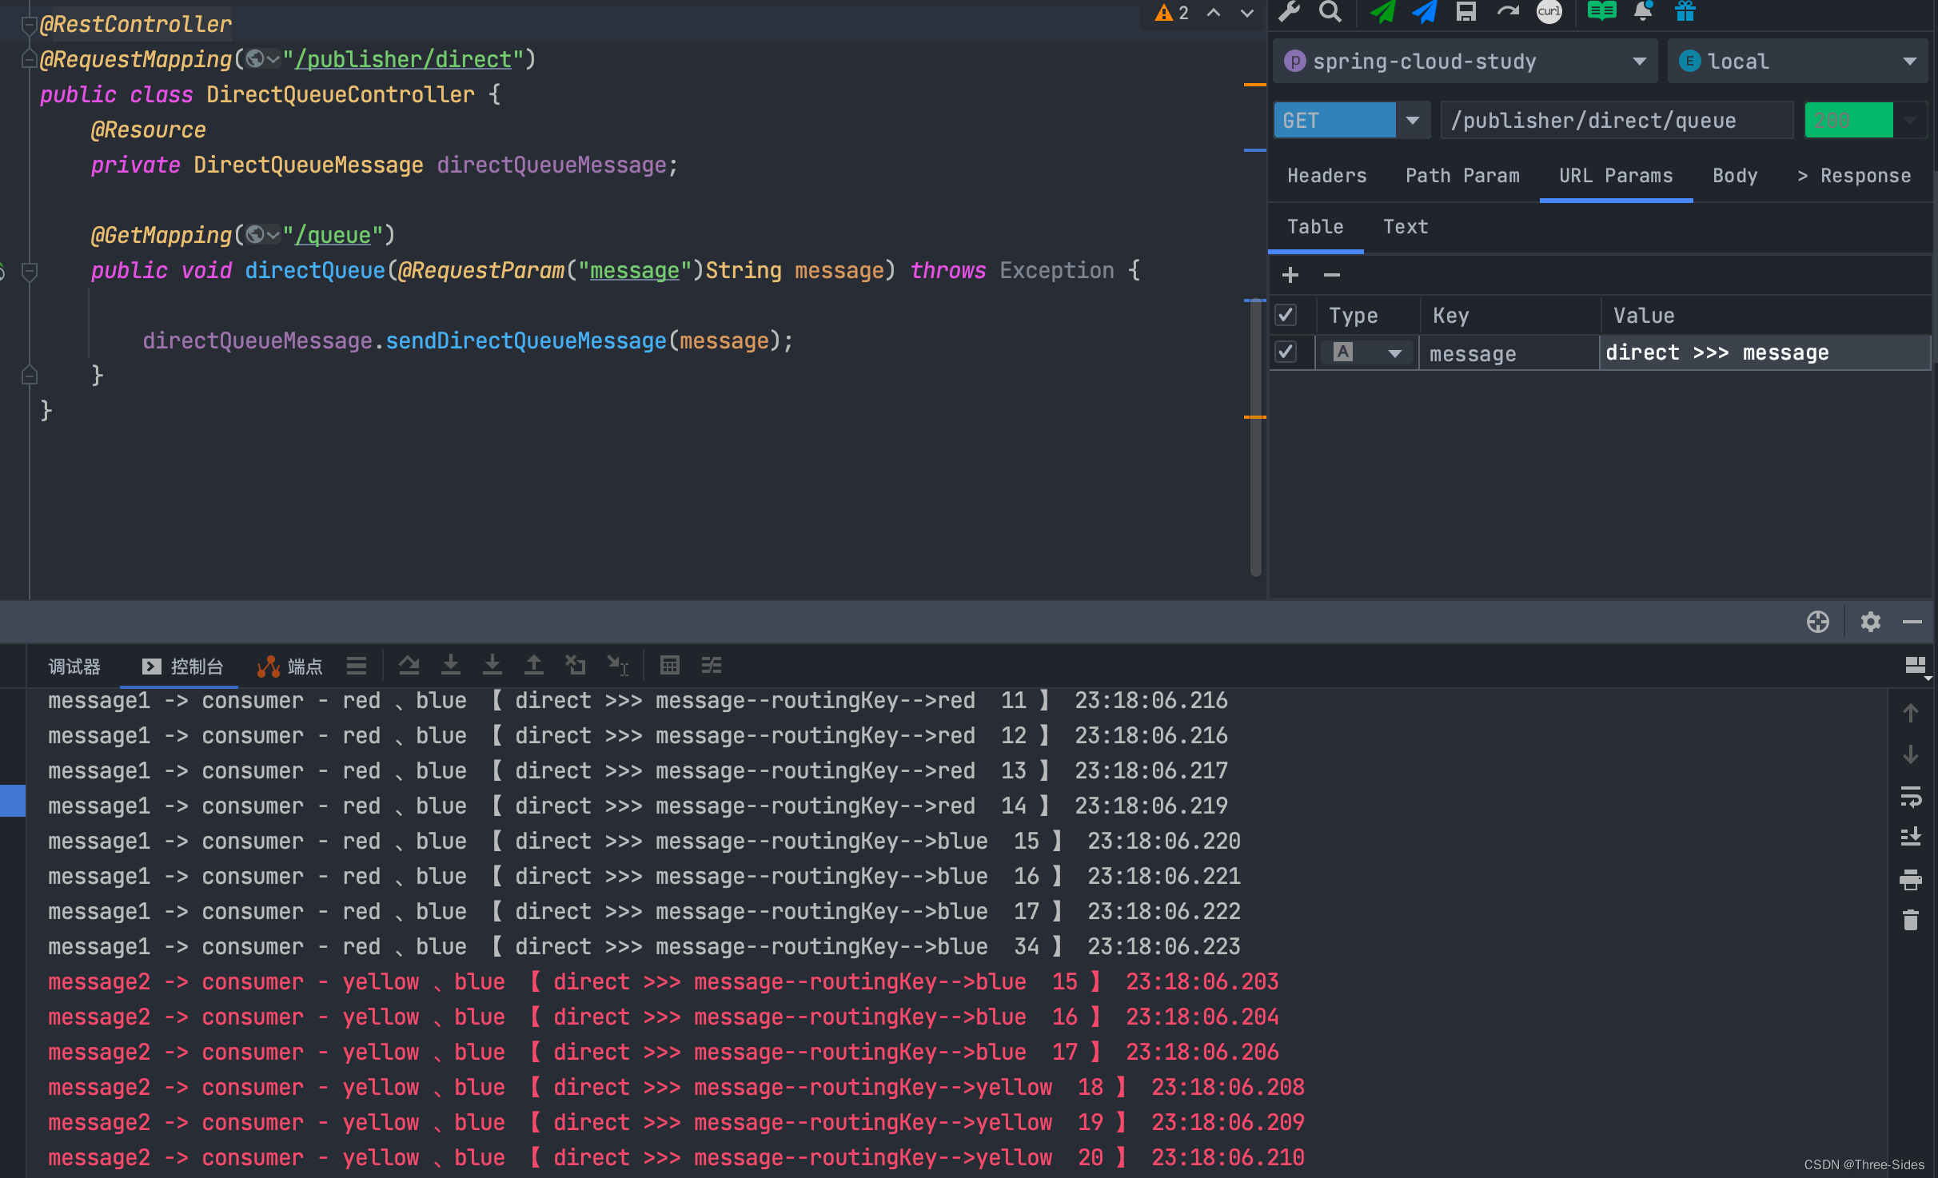Collapse the @RestController fold marker
Image resolution: width=1938 pixels, height=1178 pixels.
tap(29, 26)
